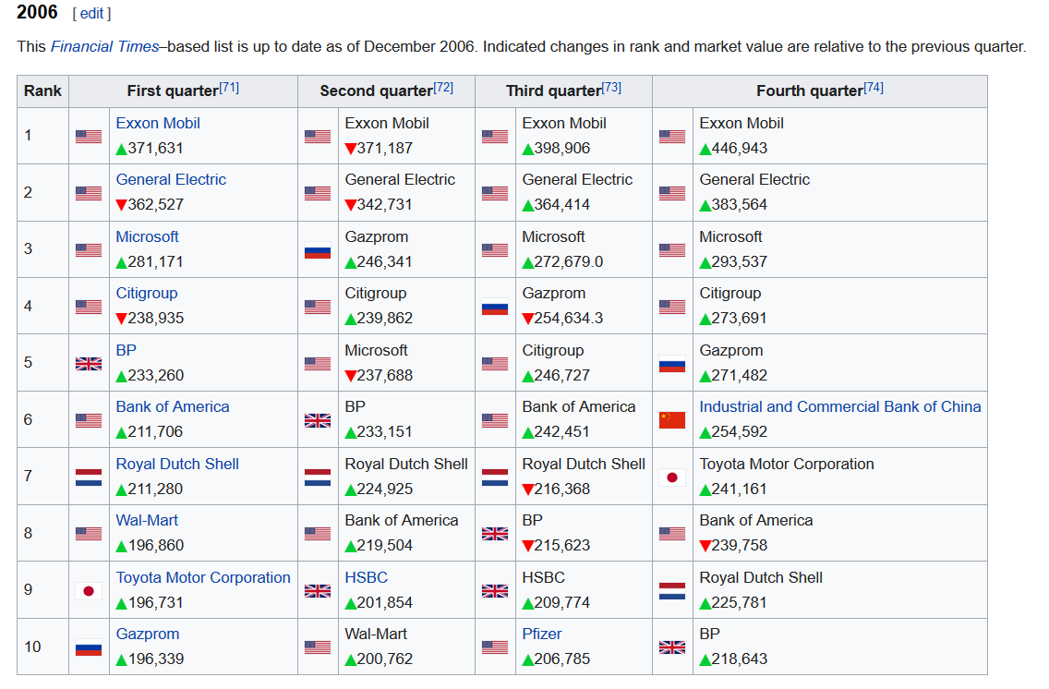Click Russia flag beside Third quarter Gazprom

point(494,307)
